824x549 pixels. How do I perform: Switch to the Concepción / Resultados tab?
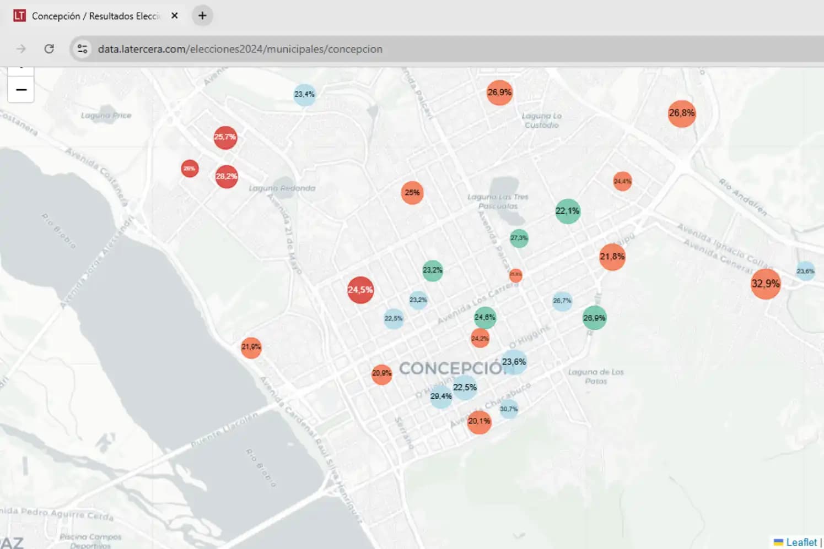(x=96, y=16)
